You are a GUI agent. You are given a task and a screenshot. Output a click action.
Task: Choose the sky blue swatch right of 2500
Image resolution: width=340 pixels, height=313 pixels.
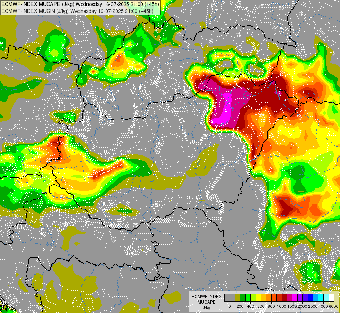(x=316, y=297)
